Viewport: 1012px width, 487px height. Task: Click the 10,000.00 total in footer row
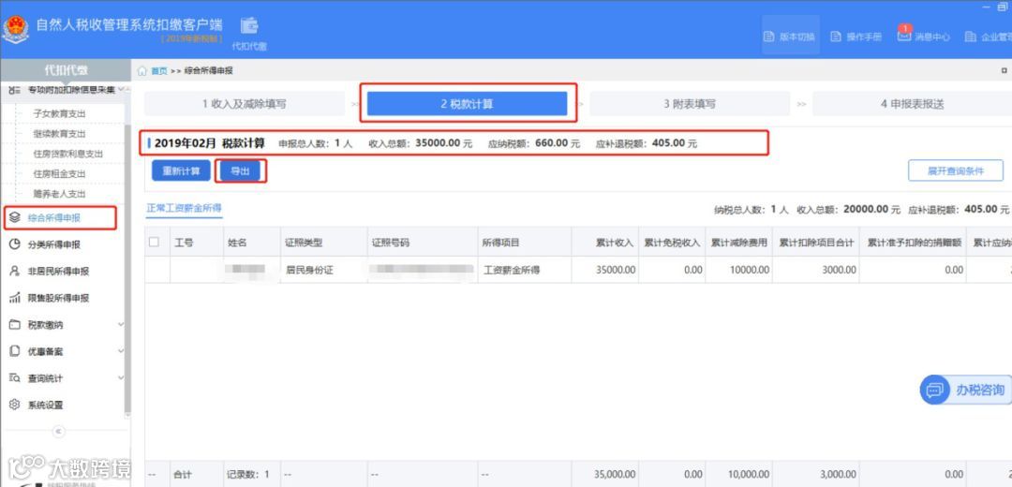(749, 474)
